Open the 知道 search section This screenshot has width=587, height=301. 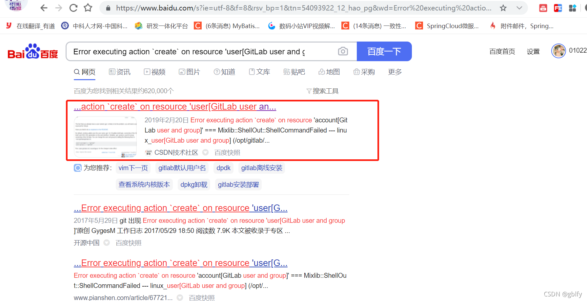coord(224,72)
